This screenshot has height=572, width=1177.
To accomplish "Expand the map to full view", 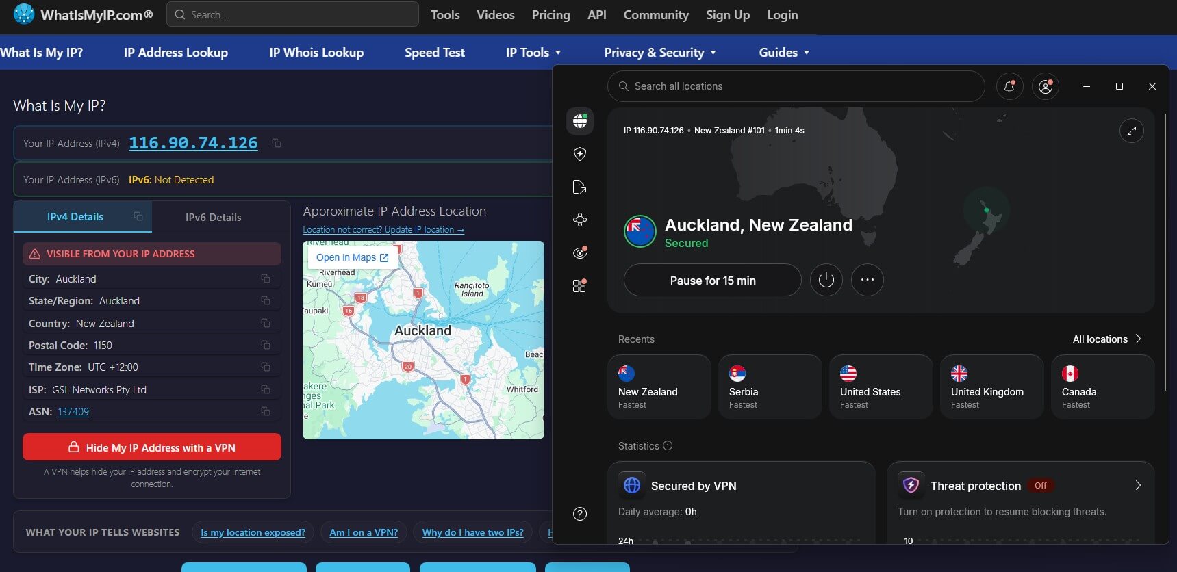I will (1132, 131).
